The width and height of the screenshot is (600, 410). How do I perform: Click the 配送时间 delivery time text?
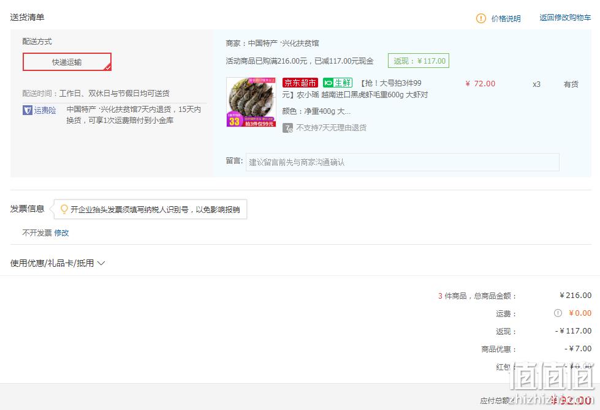click(x=96, y=93)
